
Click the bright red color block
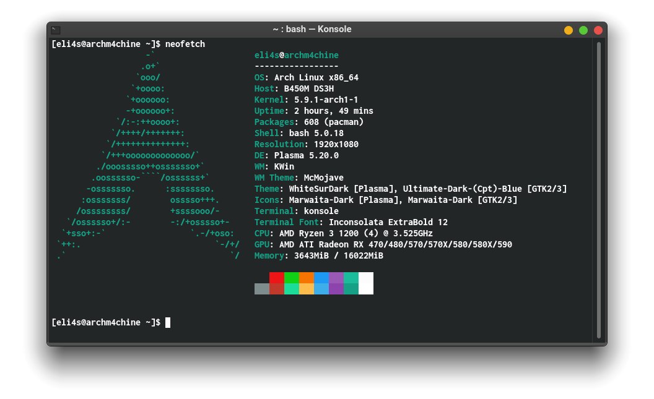277,277
